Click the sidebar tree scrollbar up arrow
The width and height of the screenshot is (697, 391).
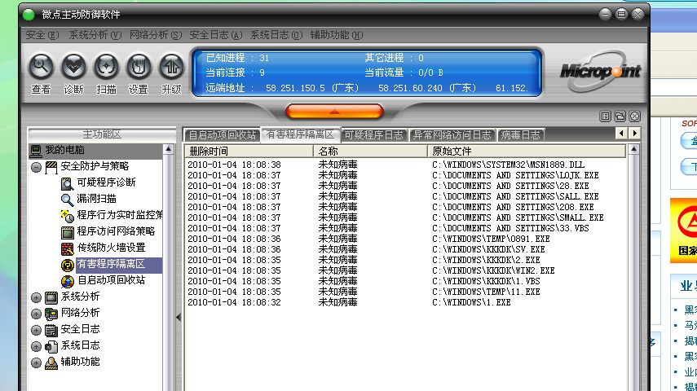click(x=168, y=150)
